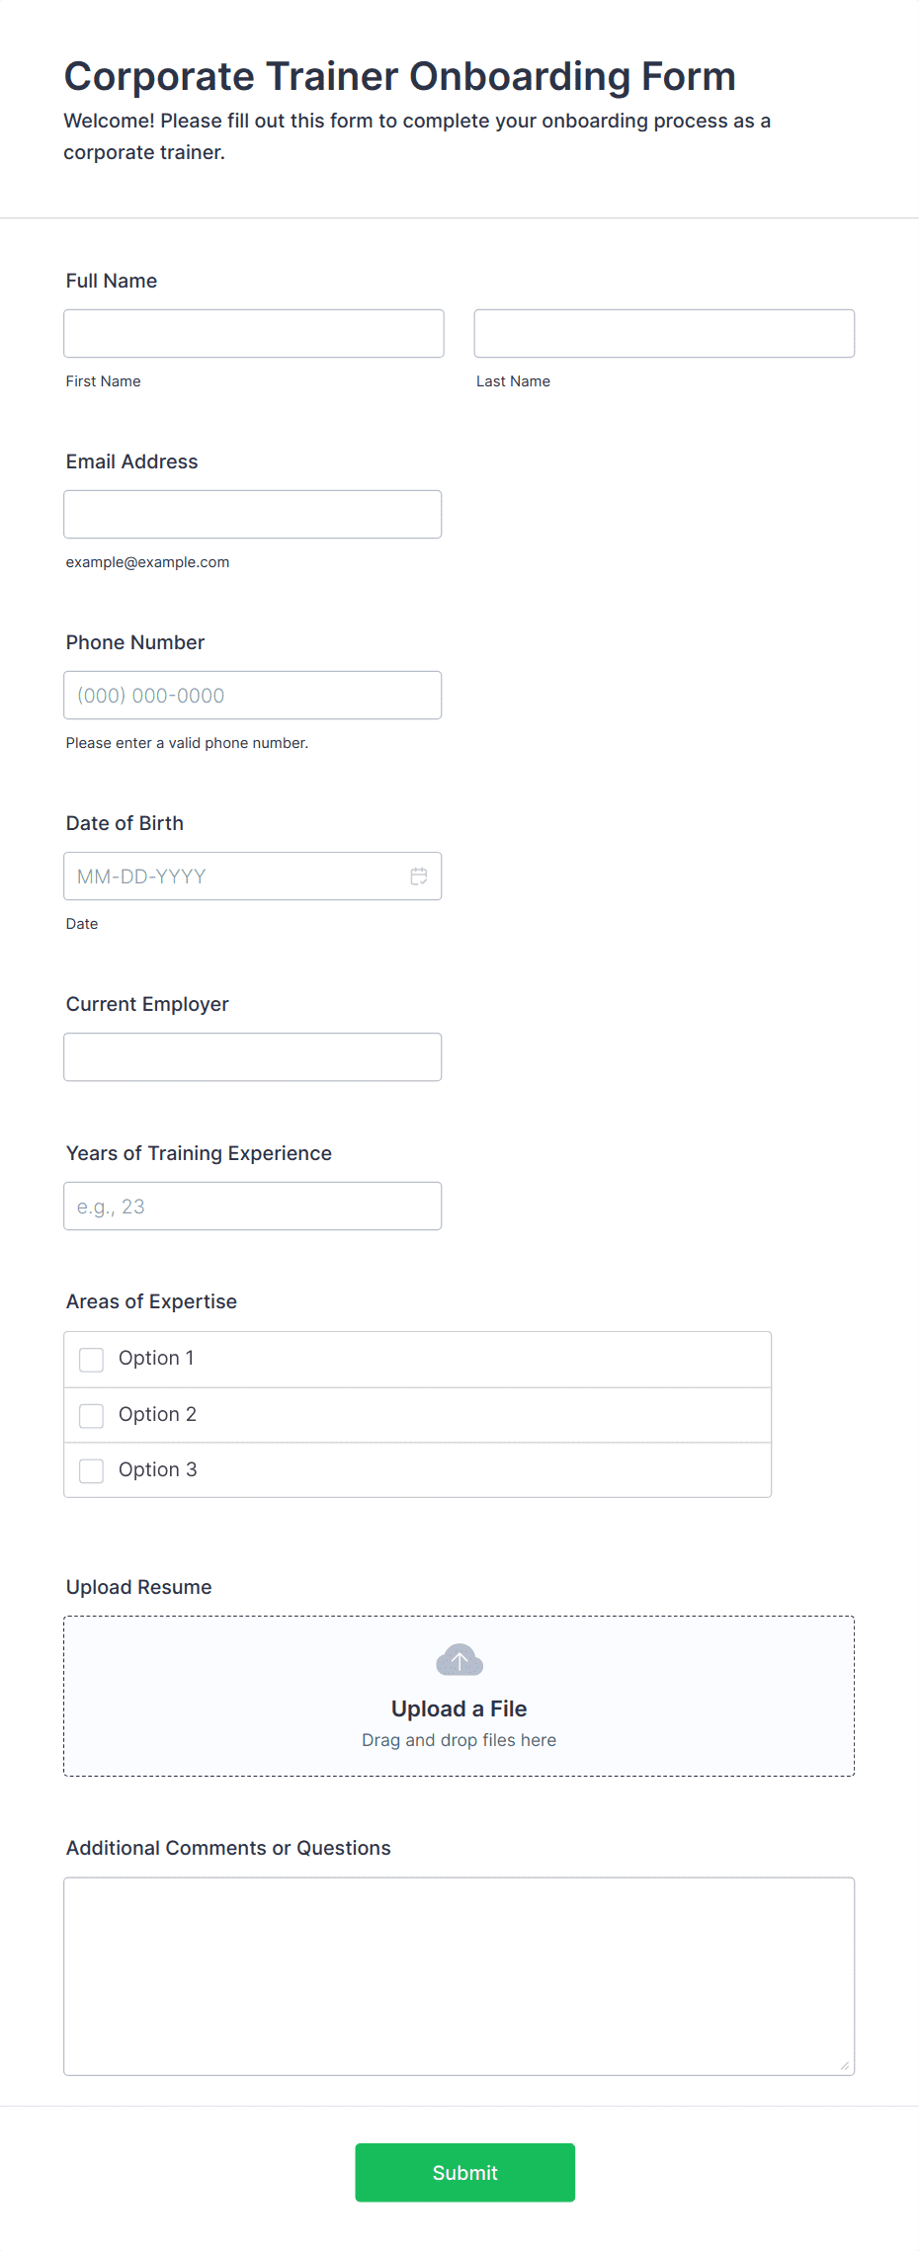This screenshot has width=919, height=2251.
Task: Click the Phone Number field
Action: (253, 696)
